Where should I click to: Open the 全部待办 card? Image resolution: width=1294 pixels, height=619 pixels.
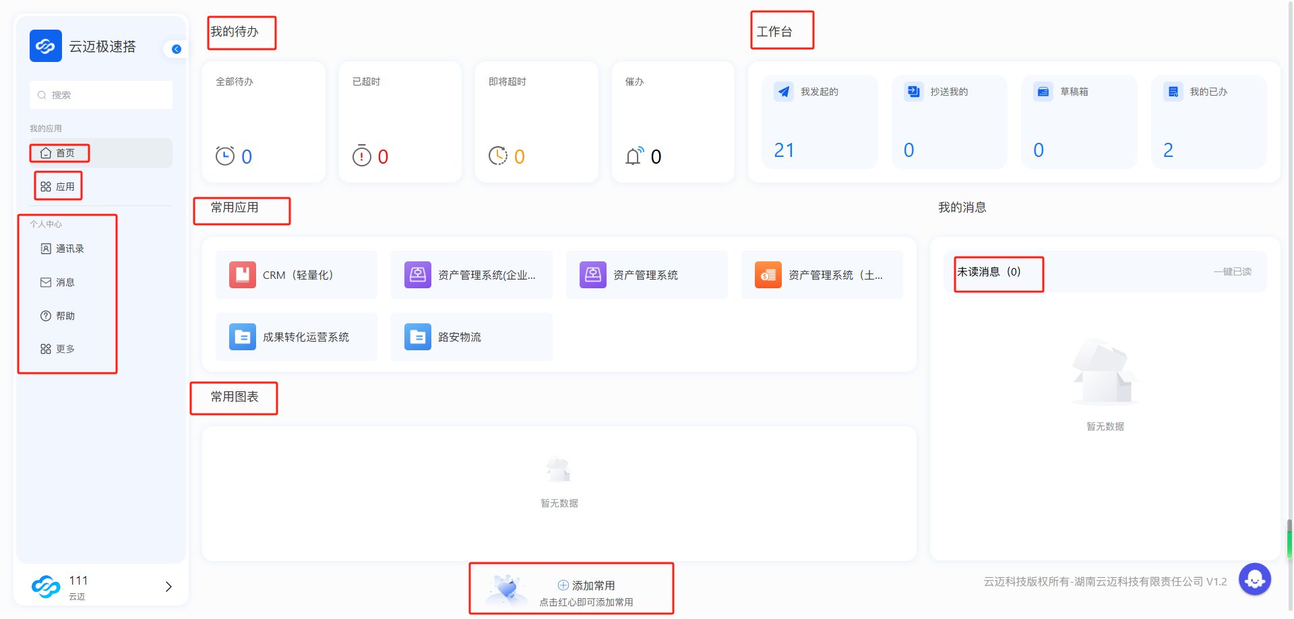click(x=264, y=122)
